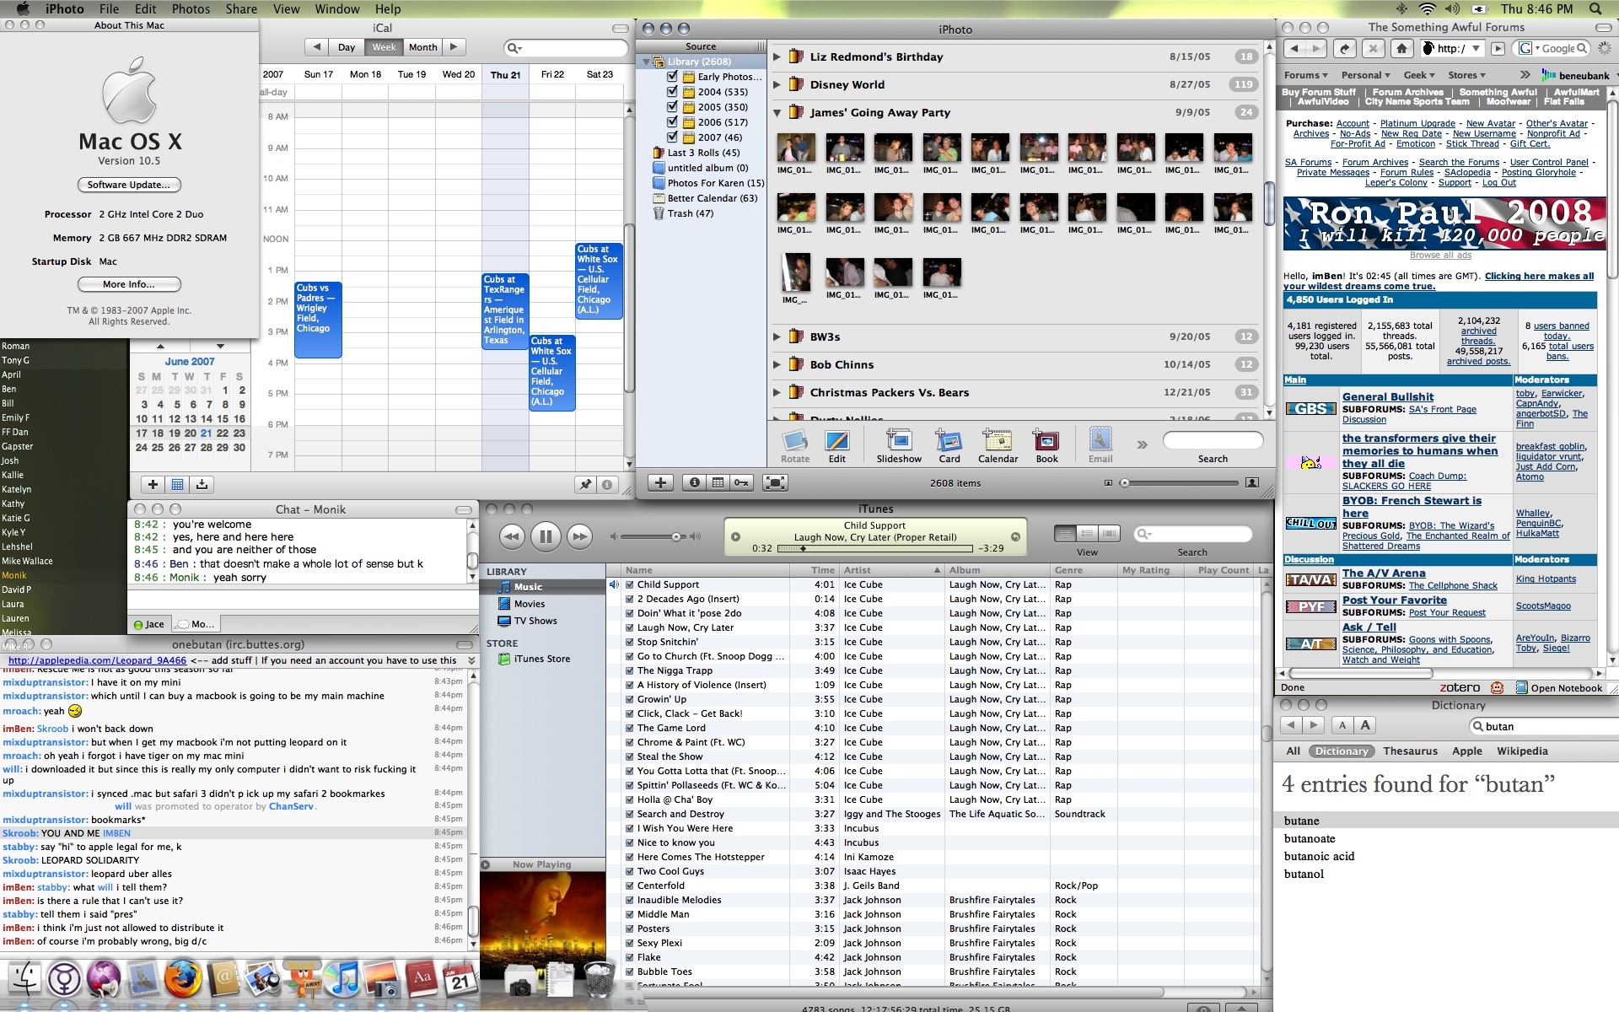
Task: Switch iCal to Day view
Action: point(347,47)
